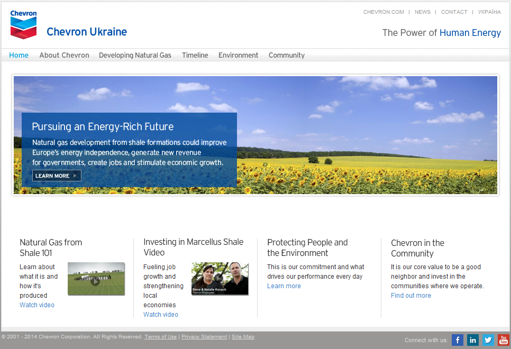Screen dimensions: 511x349
Task: Open Chevron's LinkedIn page icon
Action: click(472, 340)
